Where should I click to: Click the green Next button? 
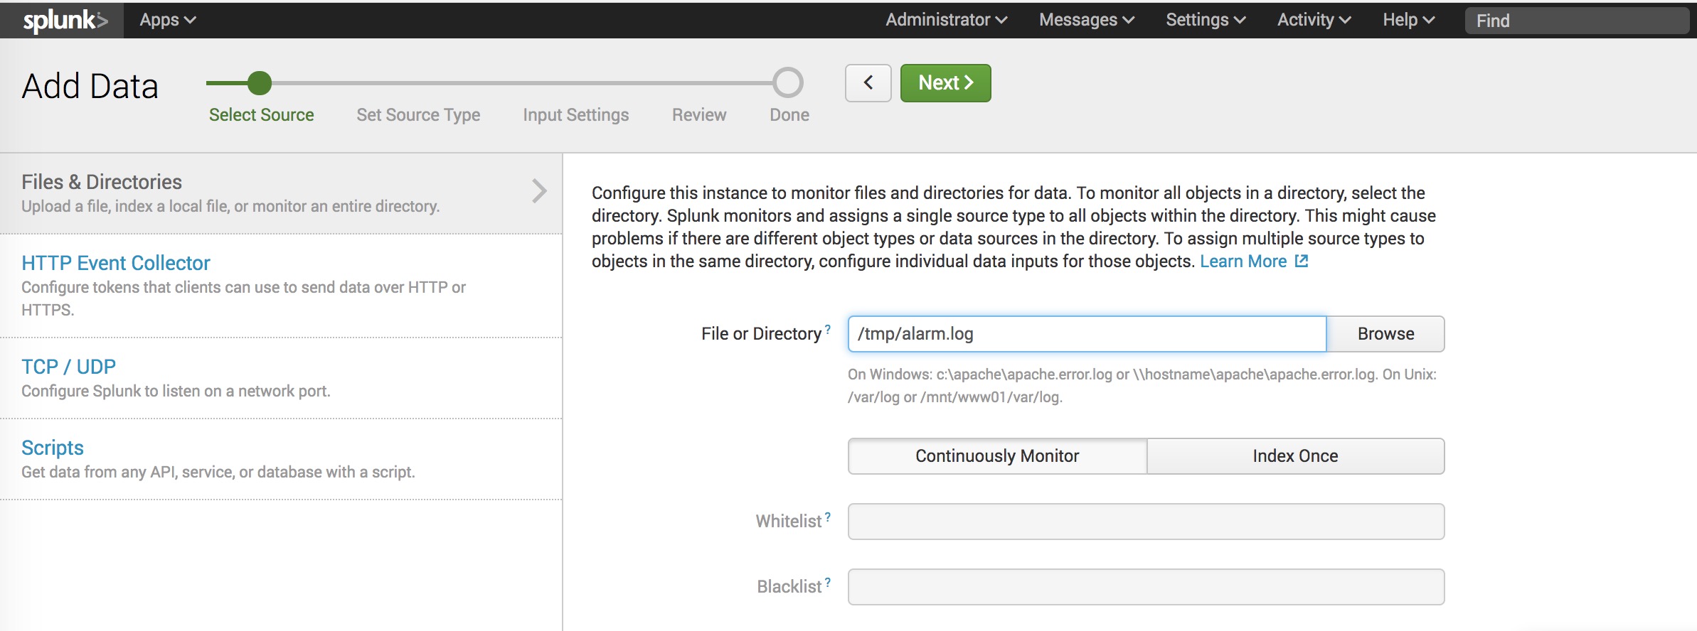945,83
